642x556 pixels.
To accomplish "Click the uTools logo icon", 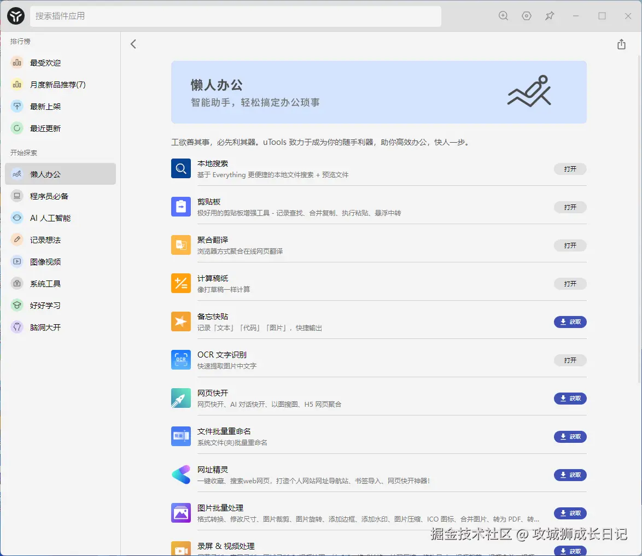I will [16, 16].
